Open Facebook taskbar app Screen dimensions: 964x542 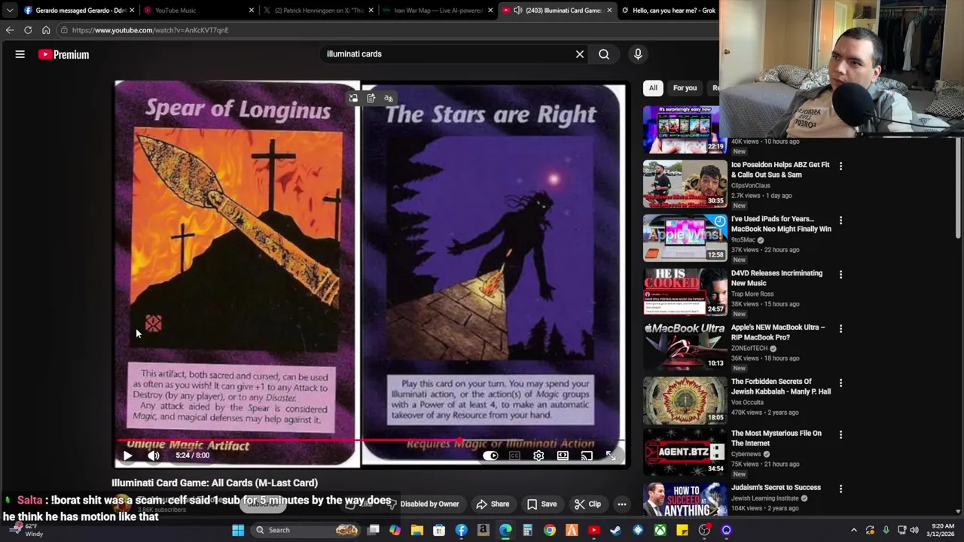[x=461, y=530]
